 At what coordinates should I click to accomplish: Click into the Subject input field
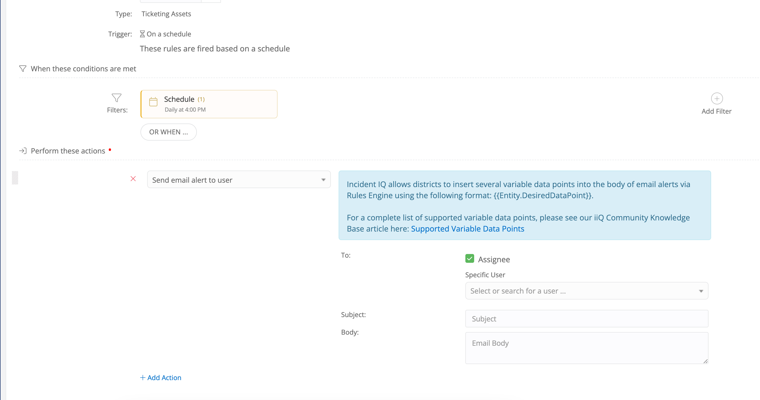click(x=586, y=319)
